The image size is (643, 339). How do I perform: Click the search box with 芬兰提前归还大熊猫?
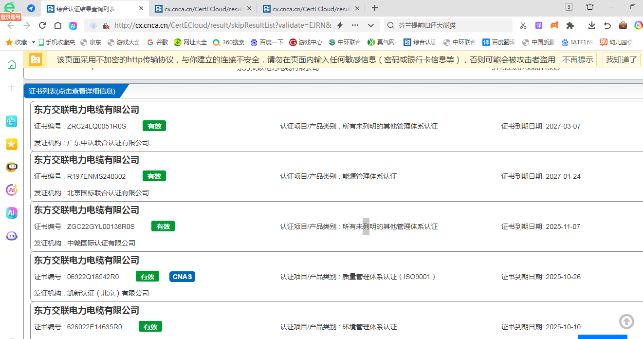(449, 25)
